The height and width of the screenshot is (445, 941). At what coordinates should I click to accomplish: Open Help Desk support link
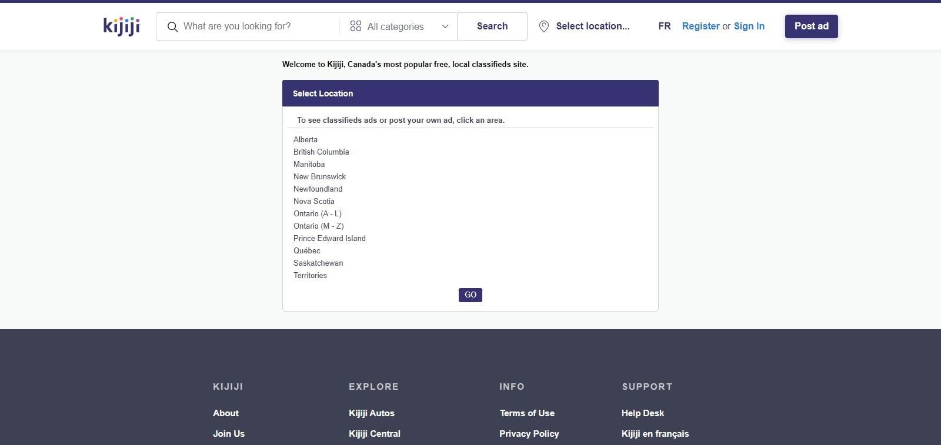click(x=643, y=413)
